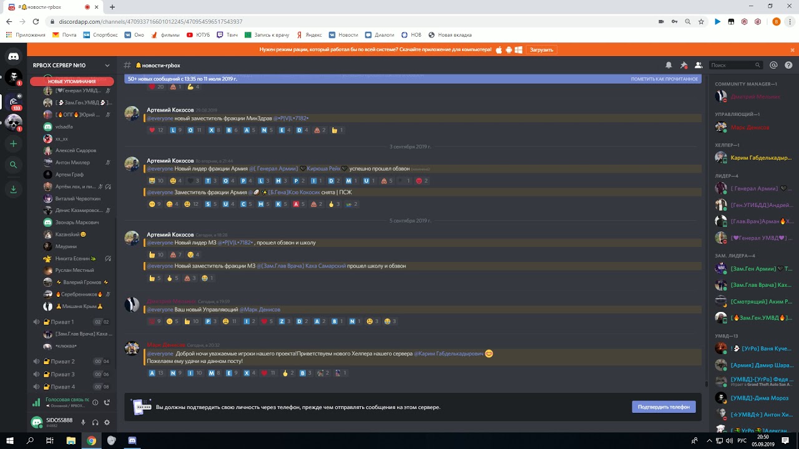The width and height of the screenshot is (799, 449).
Task: Open the help question mark icon
Action: click(x=788, y=65)
